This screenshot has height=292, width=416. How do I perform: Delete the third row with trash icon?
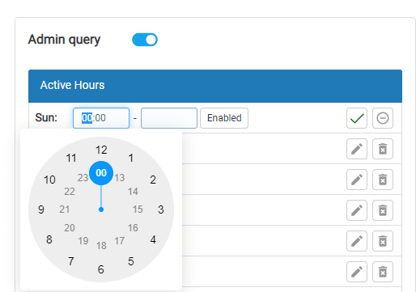pos(383,210)
